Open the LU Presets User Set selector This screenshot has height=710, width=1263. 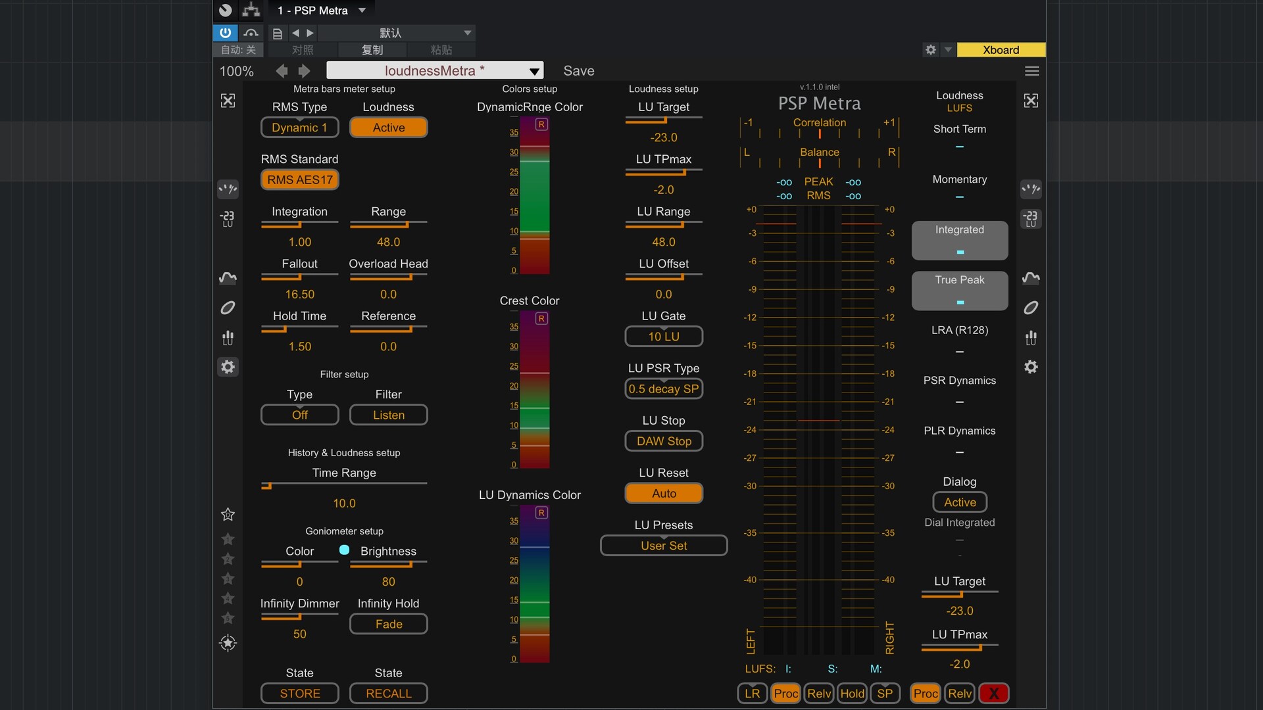pos(663,546)
